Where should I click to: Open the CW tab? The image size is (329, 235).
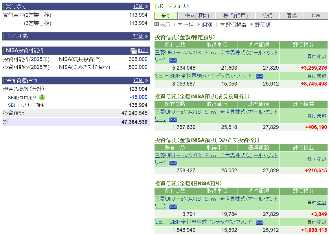click(x=316, y=16)
